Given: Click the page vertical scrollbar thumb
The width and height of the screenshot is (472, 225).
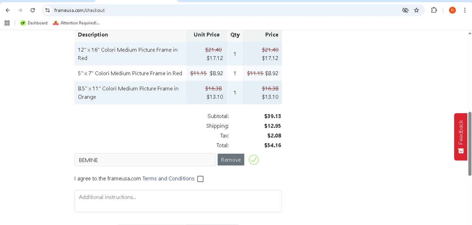Looking at the screenshot, I should (470, 143).
